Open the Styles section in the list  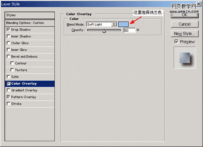[x=30, y=15]
